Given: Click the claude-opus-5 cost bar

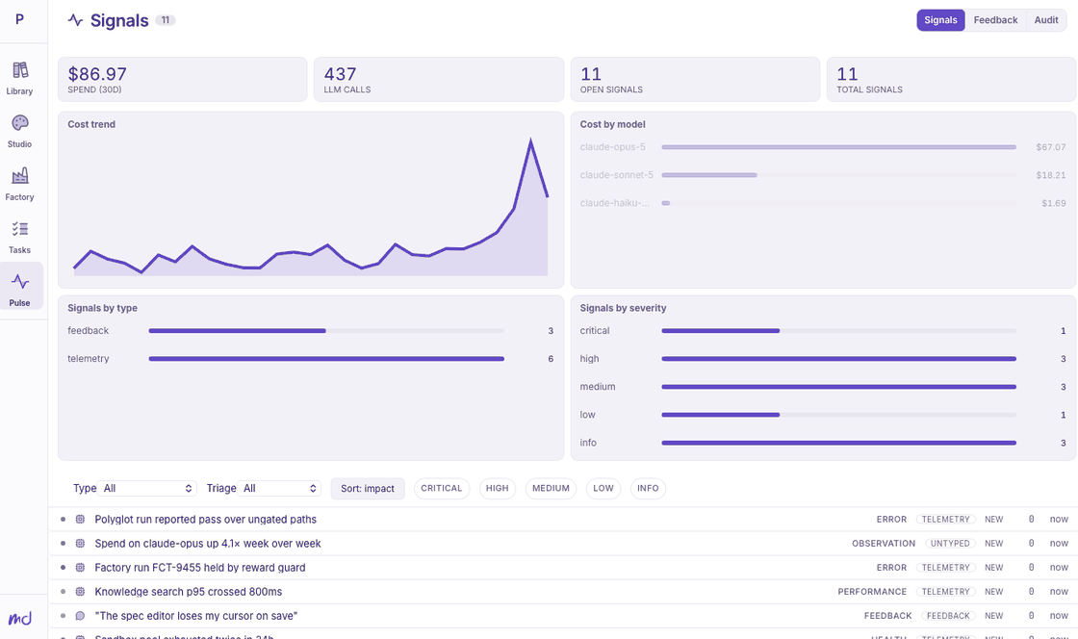Looking at the screenshot, I should click(838, 147).
